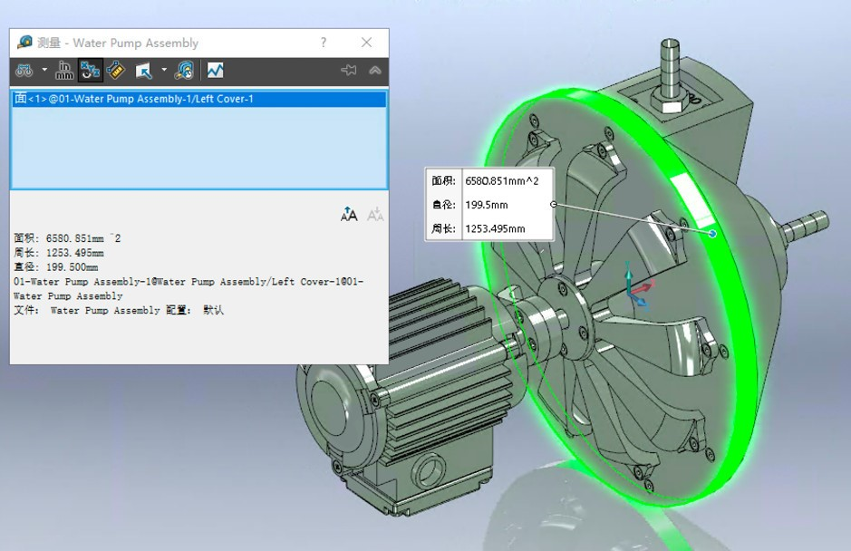Expand the Projected On dropdown arrow
Image resolution: width=851 pixels, height=551 pixels.
[x=164, y=71]
